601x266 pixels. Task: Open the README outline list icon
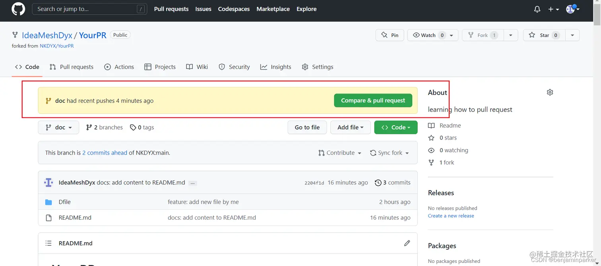click(x=48, y=243)
